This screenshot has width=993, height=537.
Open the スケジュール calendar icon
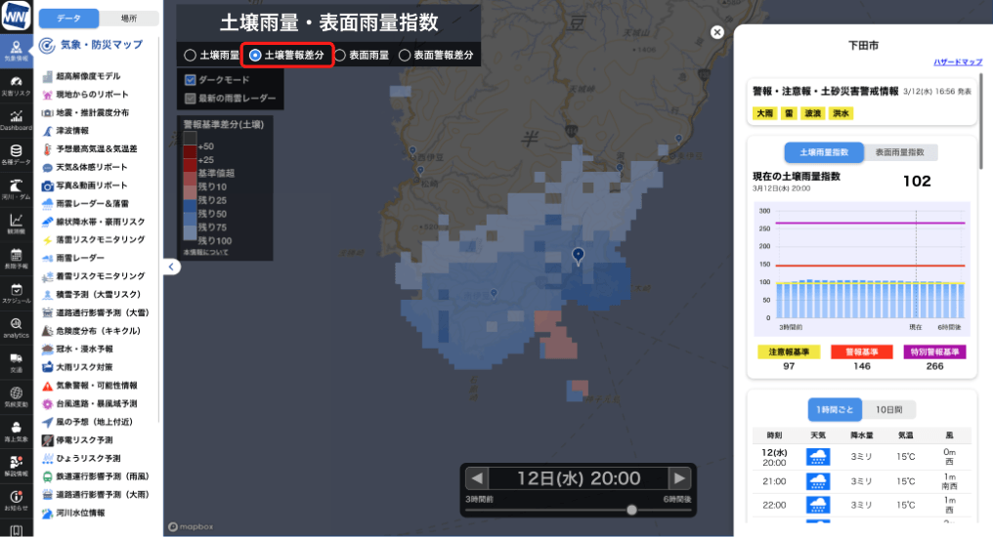[x=16, y=292]
